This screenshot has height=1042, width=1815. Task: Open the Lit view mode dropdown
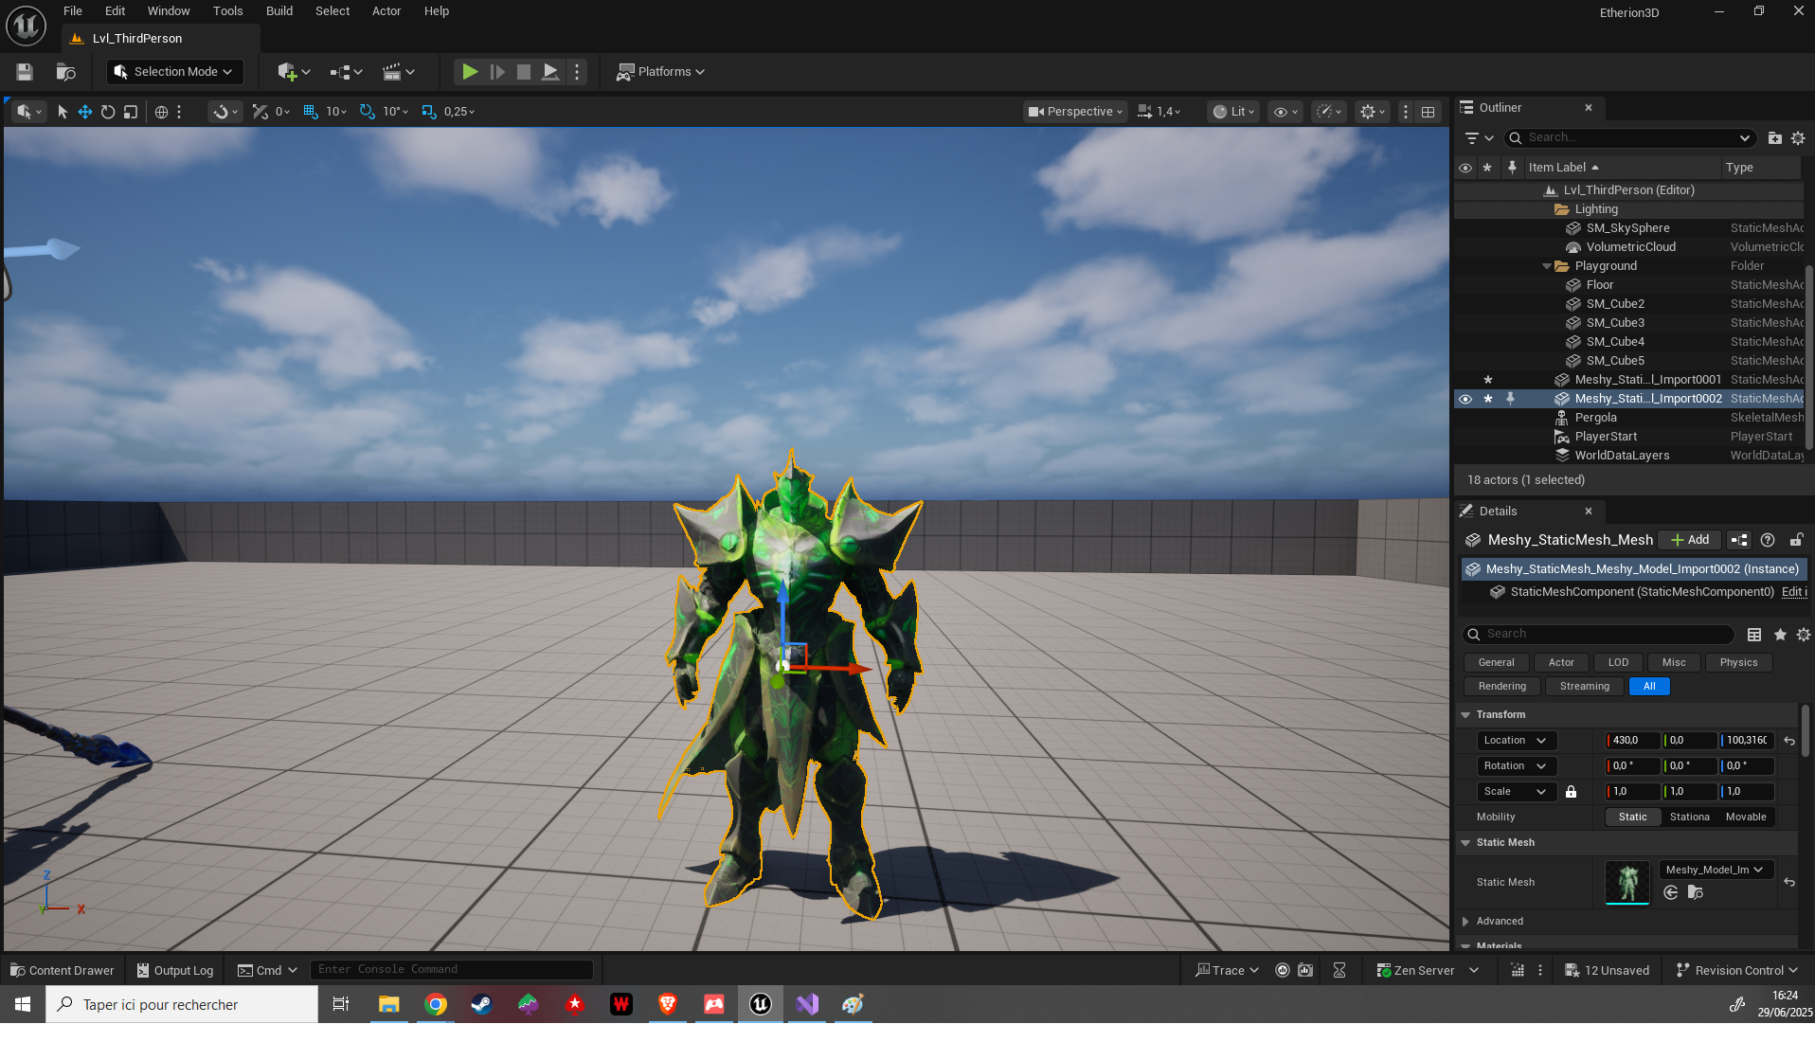point(1233,112)
